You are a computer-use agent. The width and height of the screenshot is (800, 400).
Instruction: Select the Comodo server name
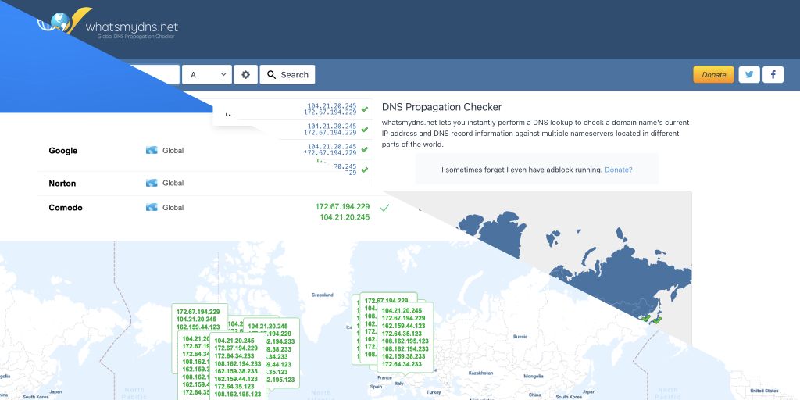point(66,208)
